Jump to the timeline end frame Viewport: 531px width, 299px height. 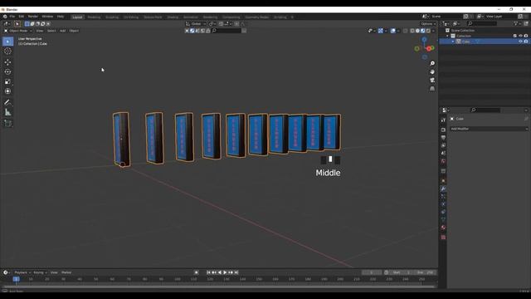[236, 272]
